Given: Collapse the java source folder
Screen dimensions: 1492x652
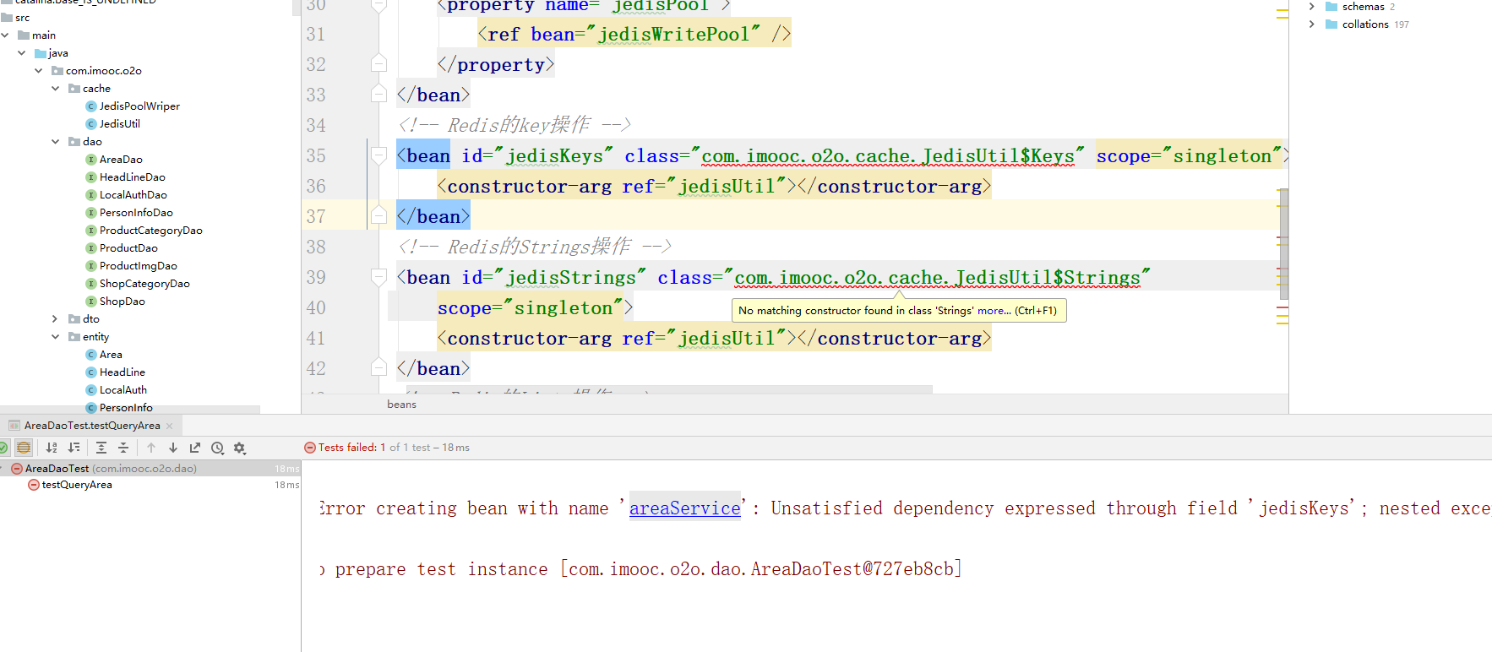Looking at the screenshot, I should click(22, 53).
